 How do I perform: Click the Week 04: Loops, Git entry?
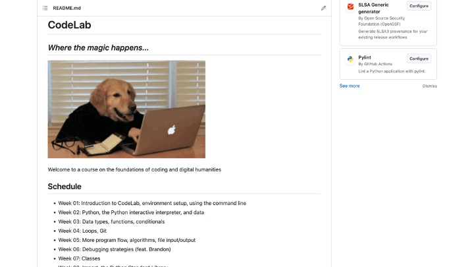click(x=82, y=231)
